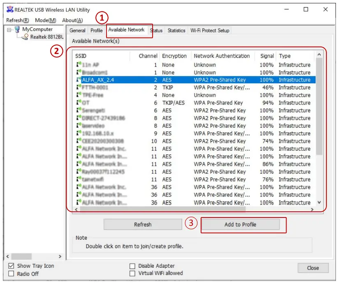Click the TKIP/AES encryption cell
Viewport: 338px width, 283px height.
[173, 103]
